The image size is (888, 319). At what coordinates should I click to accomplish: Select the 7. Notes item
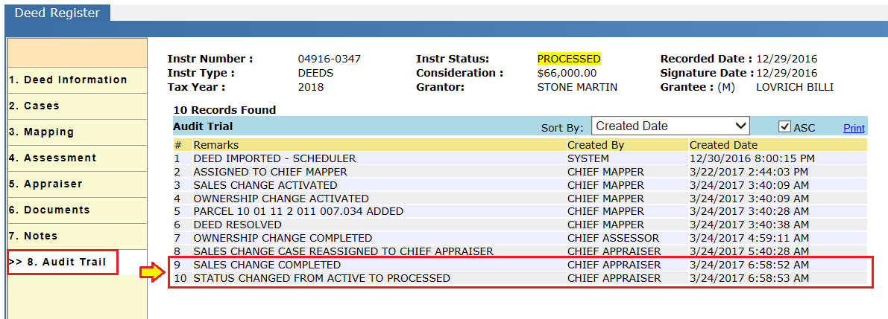click(x=77, y=236)
